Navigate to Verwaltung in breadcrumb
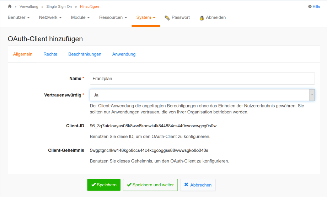 pyautogui.click(x=29, y=6)
